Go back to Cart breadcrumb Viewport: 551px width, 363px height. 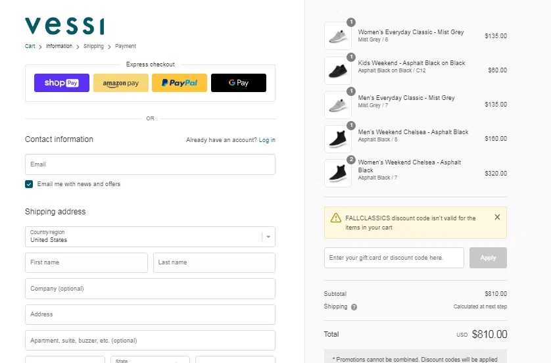30,46
